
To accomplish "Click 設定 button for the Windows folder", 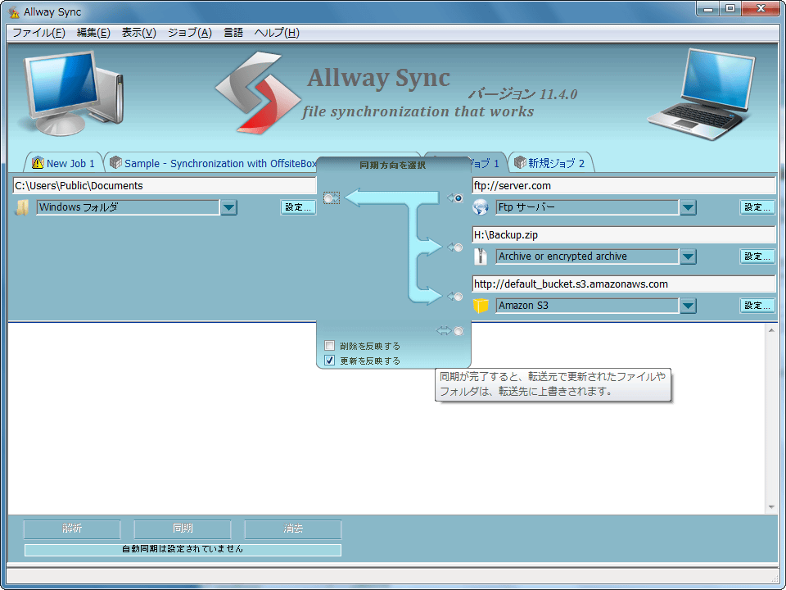I will [298, 207].
